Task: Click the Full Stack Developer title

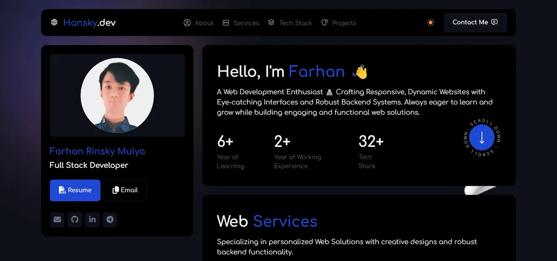Action: coord(89,165)
